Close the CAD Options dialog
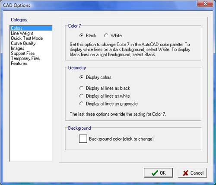216x185 pixels. coord(205,3)
